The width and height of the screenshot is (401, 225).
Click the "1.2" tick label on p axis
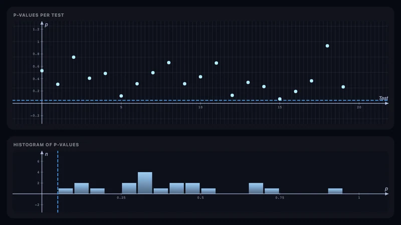(x=36, y=29)
